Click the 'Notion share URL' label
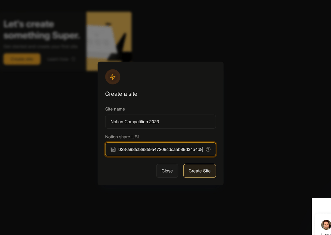Viewport: 331px width, 235px height. coord(123,137)
